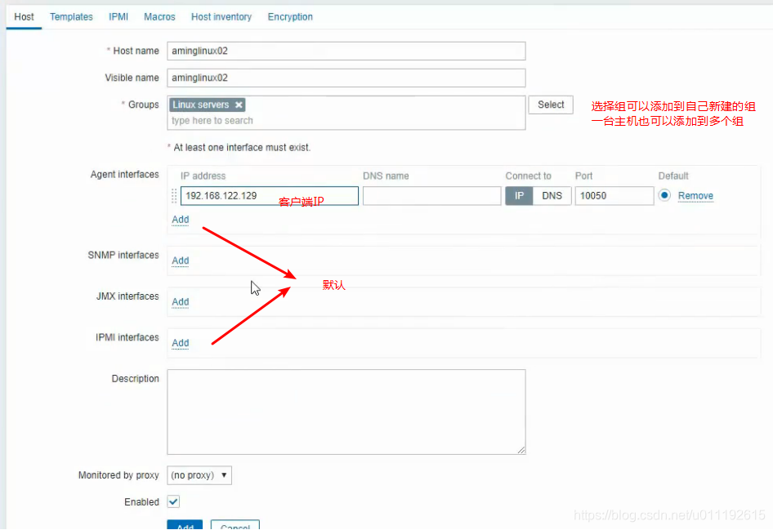Image resolution: width=773 pixels, height=530 pixels.
Task: Remove the Linux servers group tag
Action: (239, 105)
